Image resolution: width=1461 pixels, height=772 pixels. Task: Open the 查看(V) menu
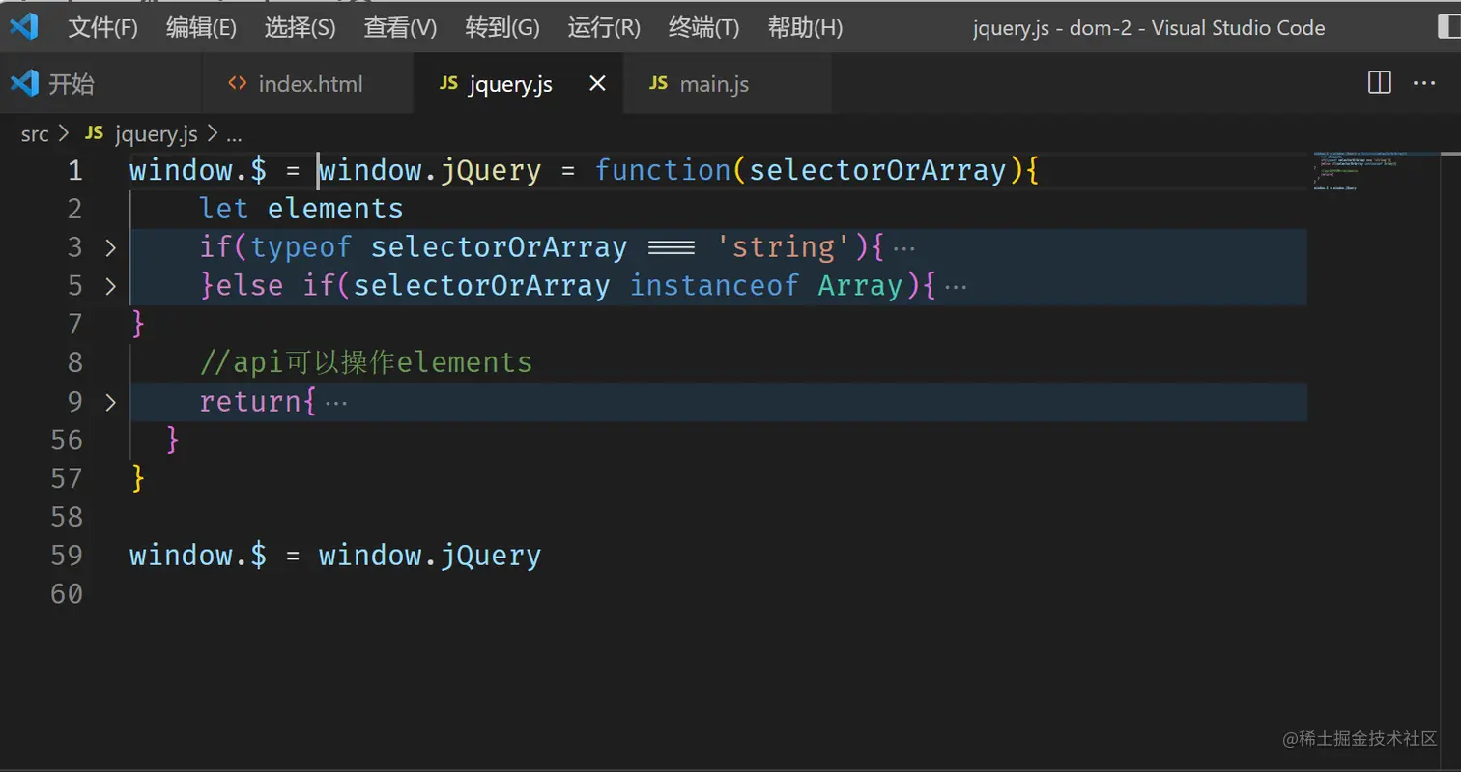coord(400,28)
